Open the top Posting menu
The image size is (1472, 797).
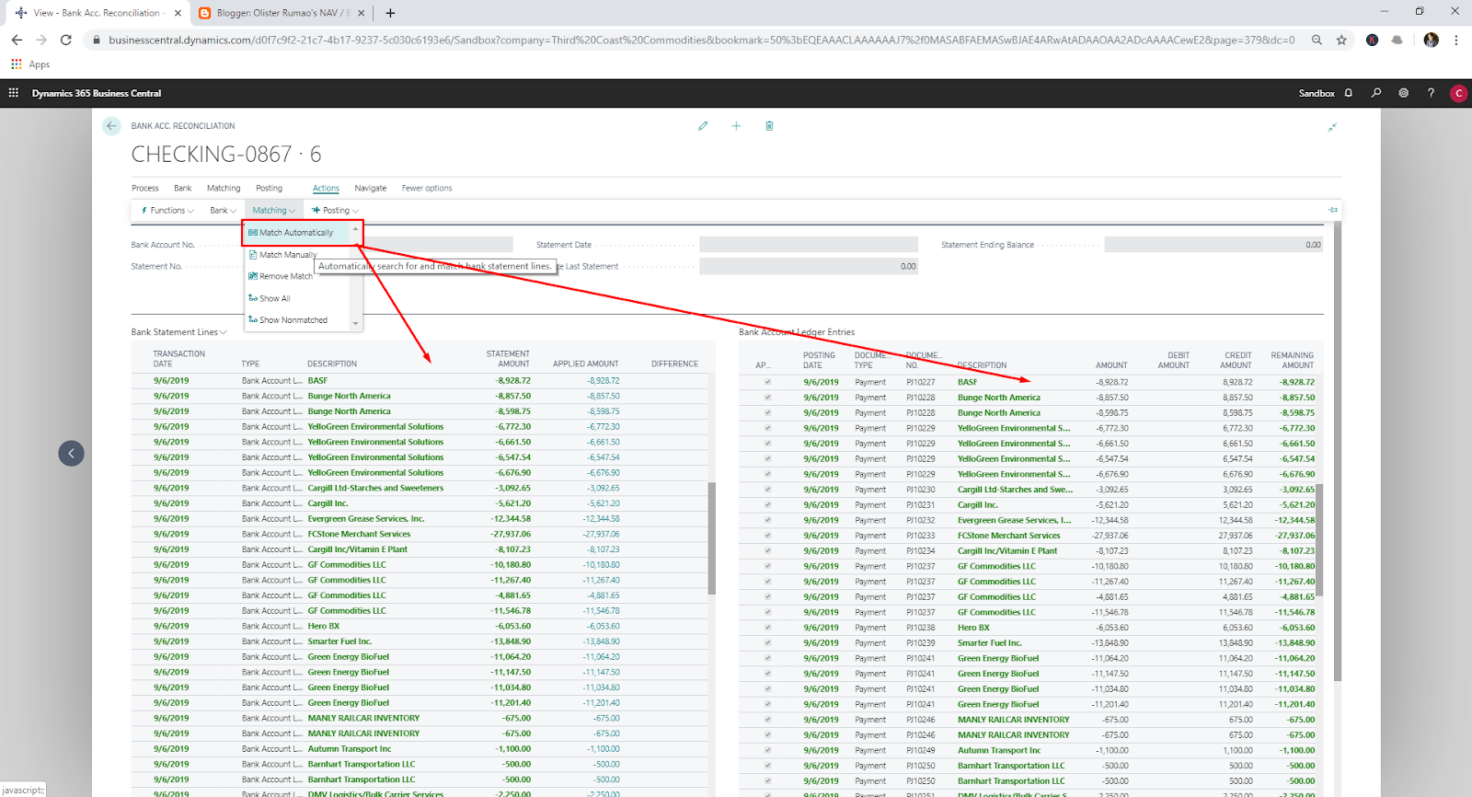point(269,188)
